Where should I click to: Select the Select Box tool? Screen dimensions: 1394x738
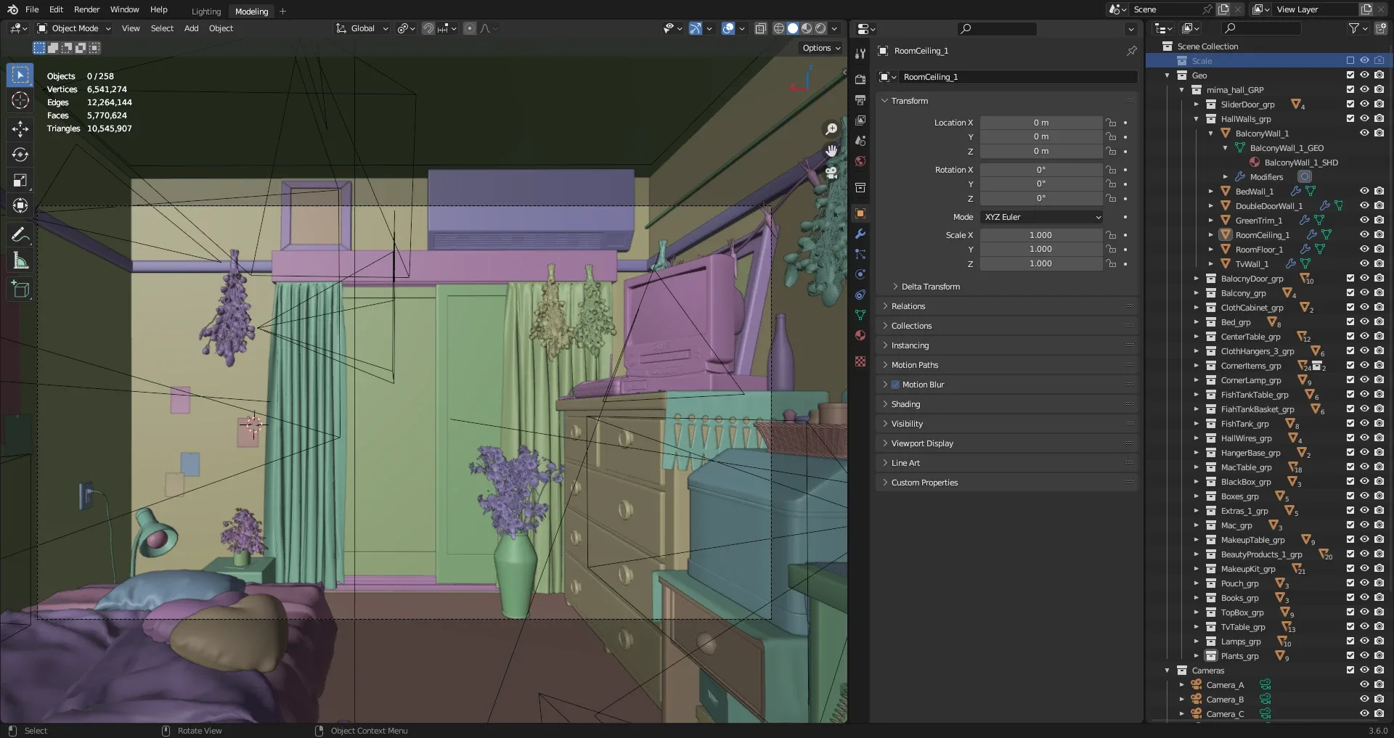[20, 75]
